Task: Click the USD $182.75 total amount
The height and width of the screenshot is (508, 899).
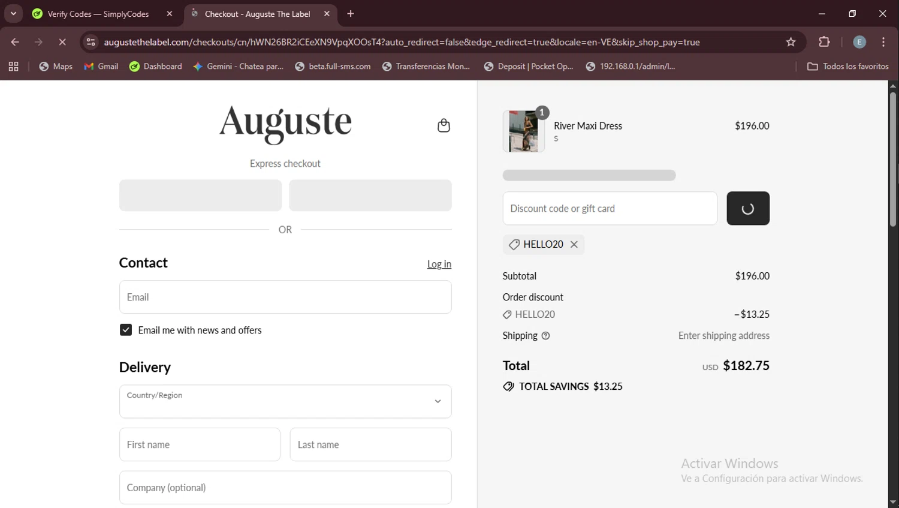Action: [736, 366]
